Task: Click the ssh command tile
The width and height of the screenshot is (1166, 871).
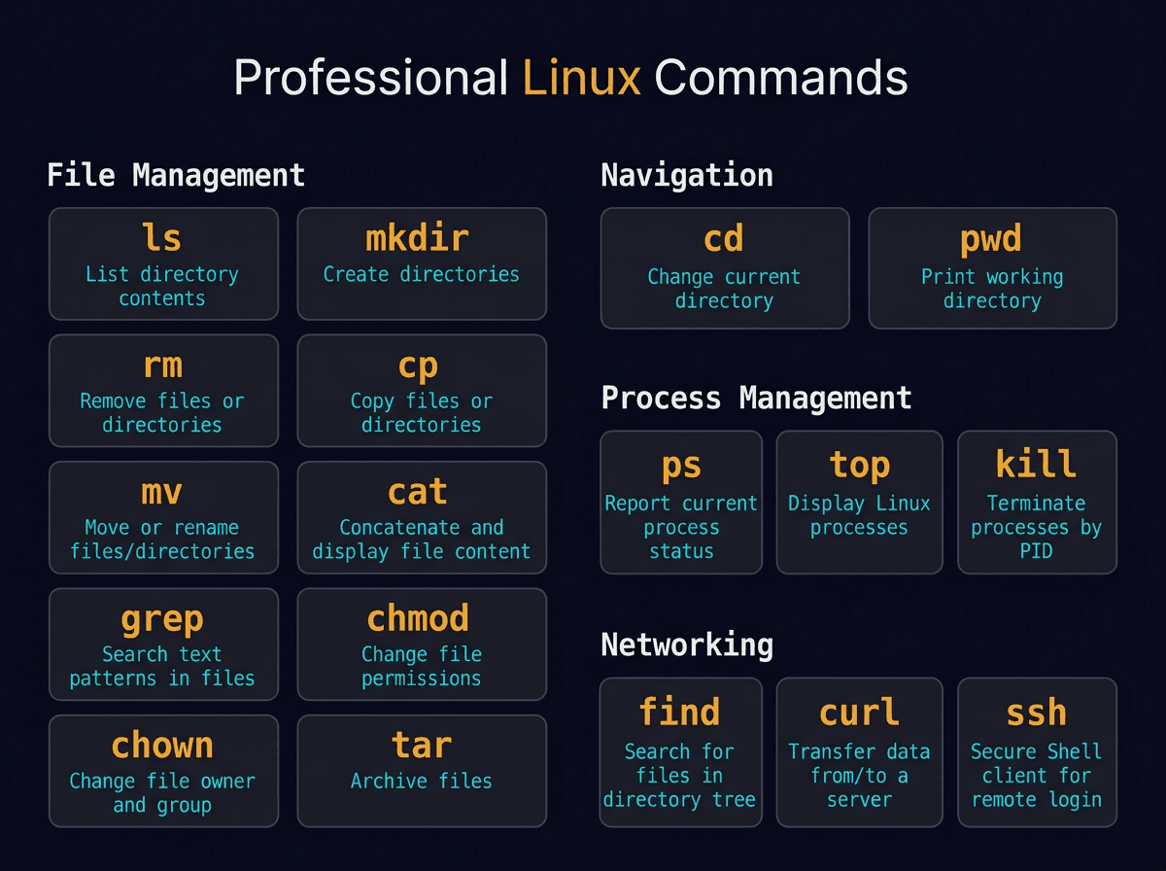Action: [x=1037, y=751]
